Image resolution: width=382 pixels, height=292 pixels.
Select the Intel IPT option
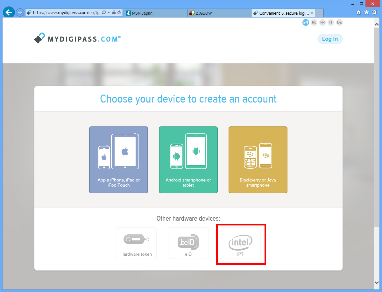pyautogui.click(x=241, y=243)
